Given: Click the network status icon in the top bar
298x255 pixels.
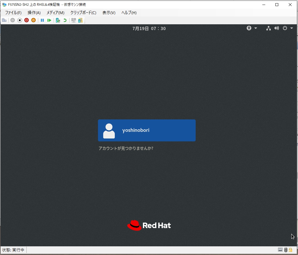Looking at the screenshot, I should tap(268, 28).
